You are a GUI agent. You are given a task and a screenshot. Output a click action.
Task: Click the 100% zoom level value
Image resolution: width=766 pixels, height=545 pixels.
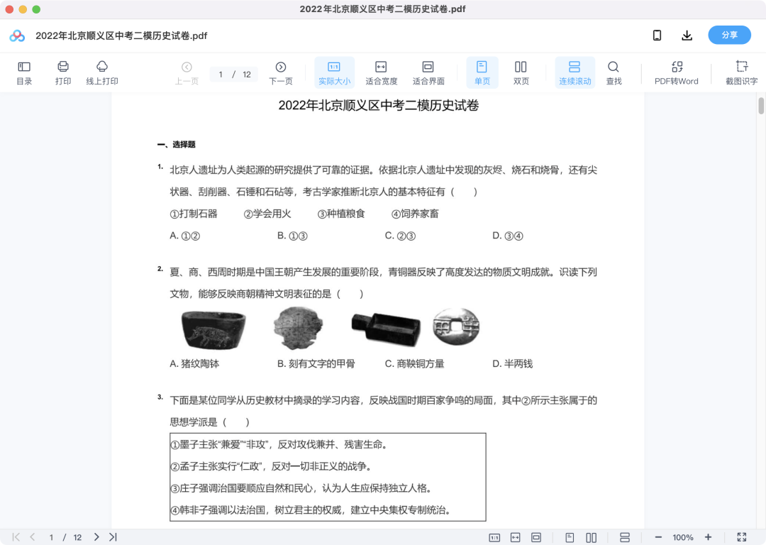(x=683, y=538)
